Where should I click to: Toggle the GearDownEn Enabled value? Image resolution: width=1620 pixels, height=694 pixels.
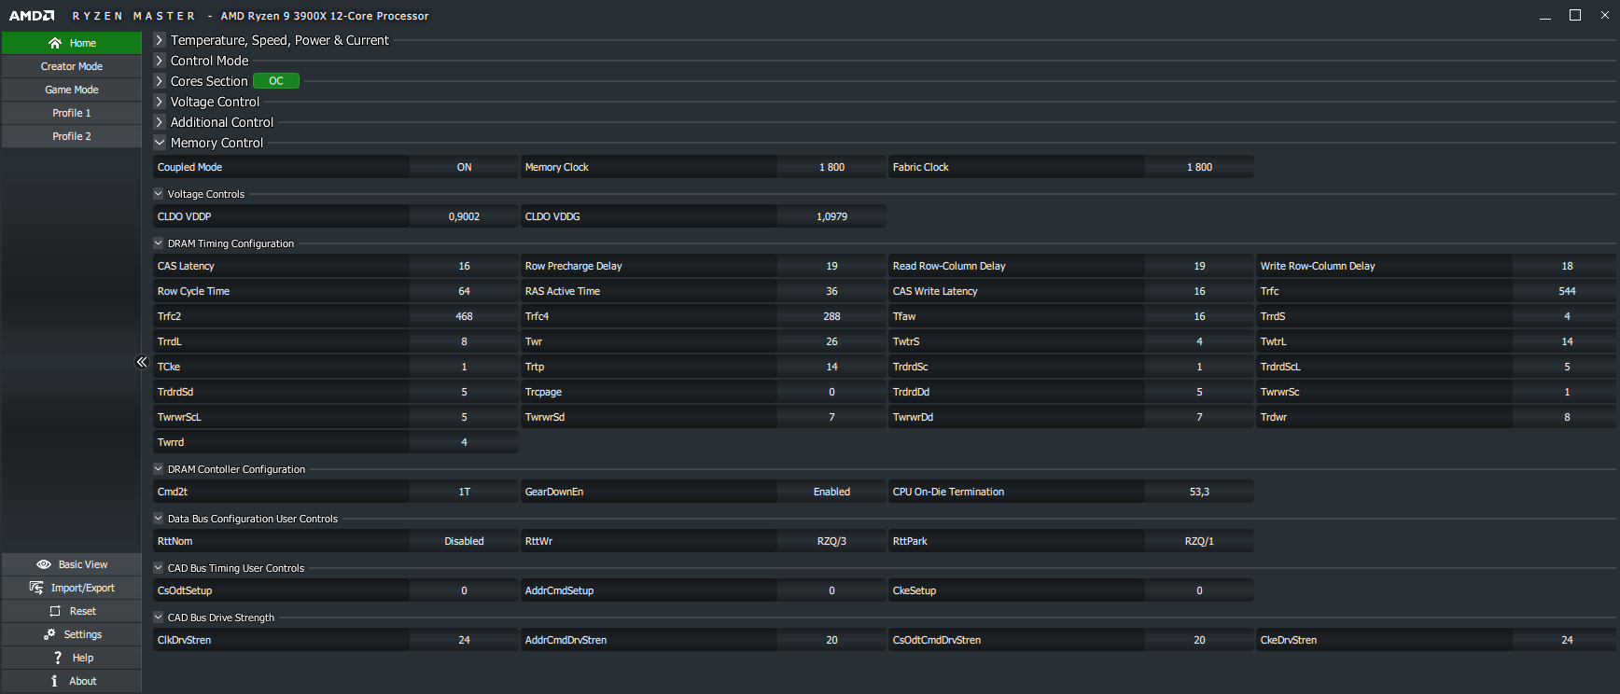coord(831,492)
